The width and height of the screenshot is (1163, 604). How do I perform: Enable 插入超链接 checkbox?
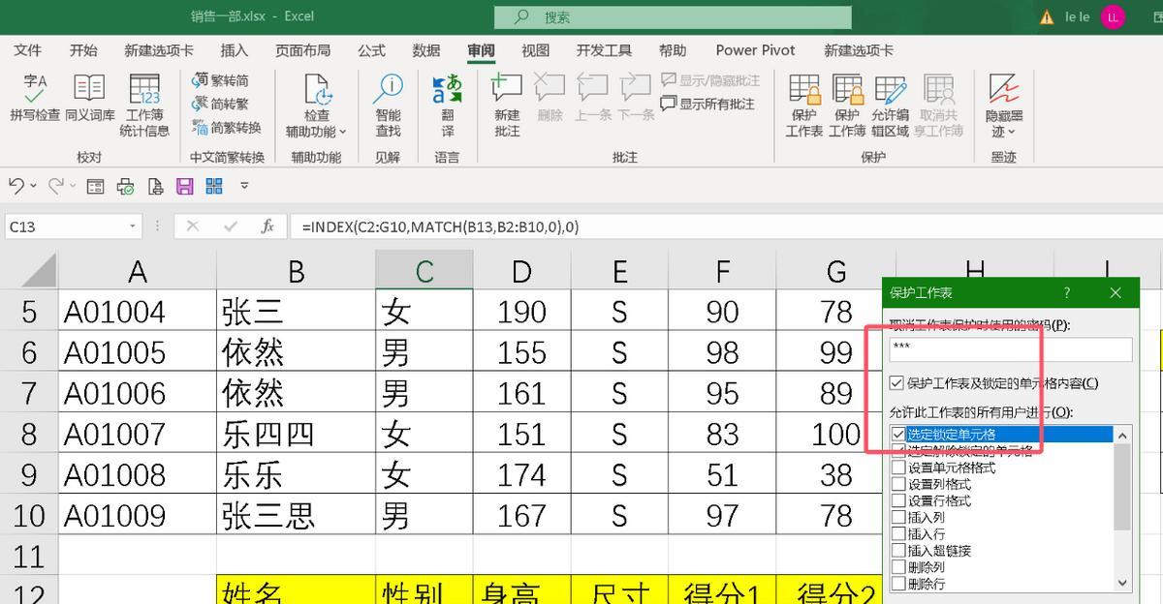tap(898, 551)
